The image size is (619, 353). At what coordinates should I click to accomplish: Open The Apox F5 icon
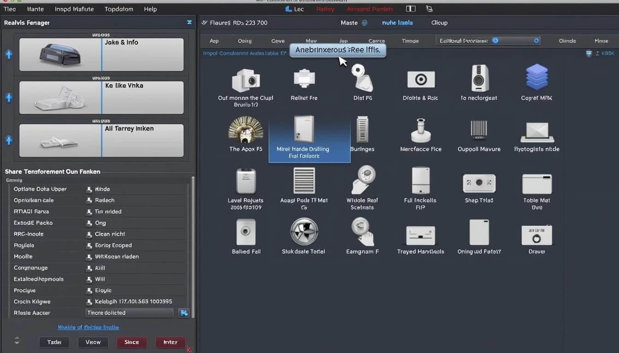coord(245,130)
